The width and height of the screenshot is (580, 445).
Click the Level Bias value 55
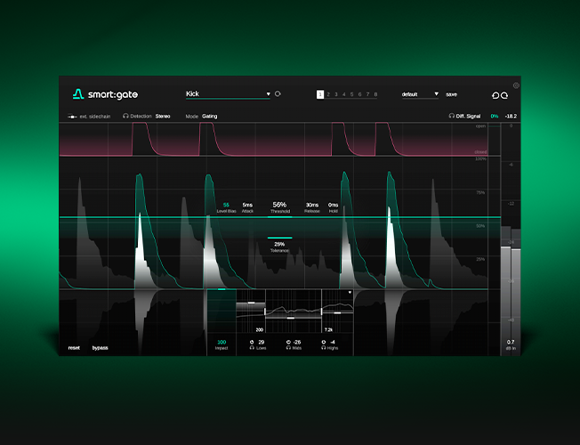[x=226, y=205]
